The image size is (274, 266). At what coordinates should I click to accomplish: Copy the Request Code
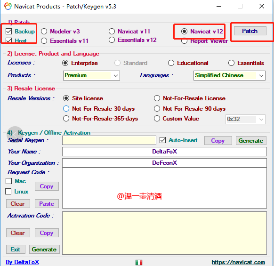(x=47, y=186)
